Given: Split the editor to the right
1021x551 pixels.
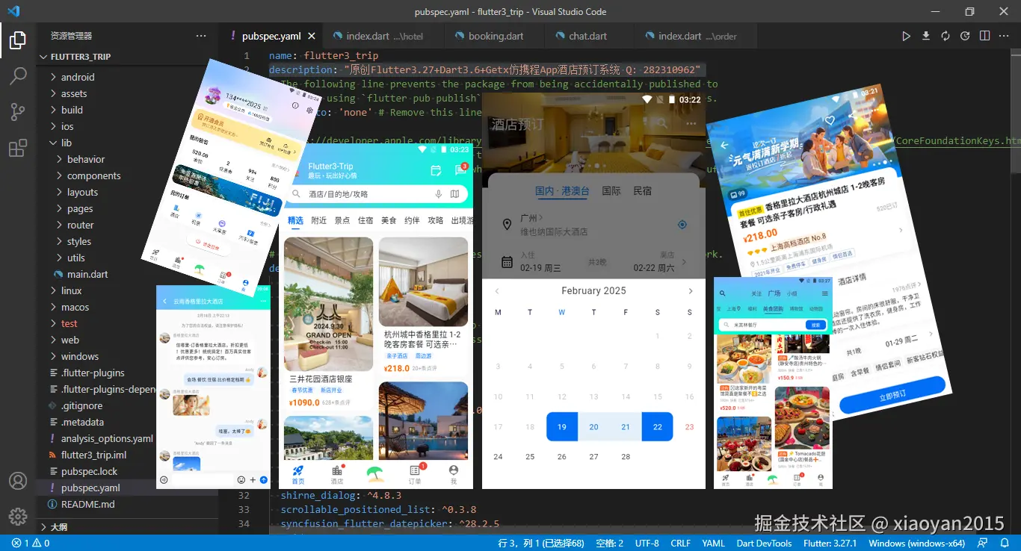Looking at the screenshot, I should point(984,36).
